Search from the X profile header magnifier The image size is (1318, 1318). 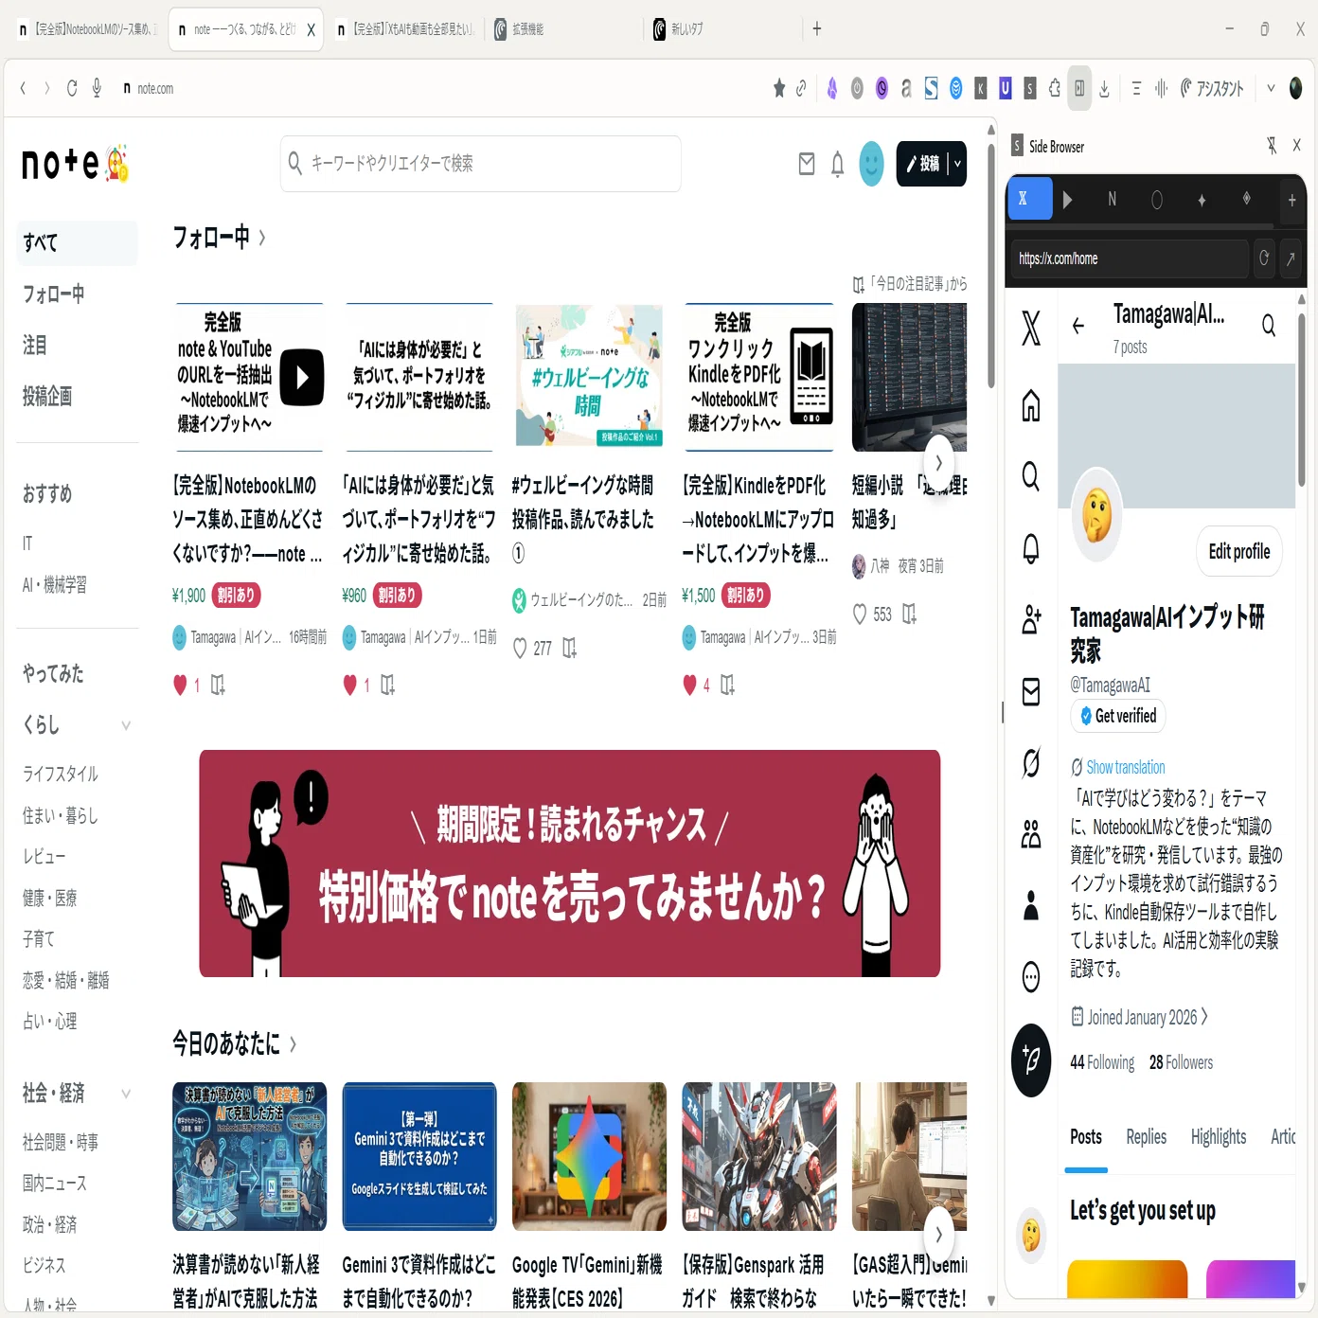click(x=1268, y=327)
